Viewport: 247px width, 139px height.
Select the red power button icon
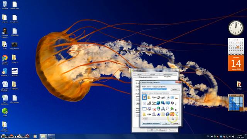(x=172, y=114)
